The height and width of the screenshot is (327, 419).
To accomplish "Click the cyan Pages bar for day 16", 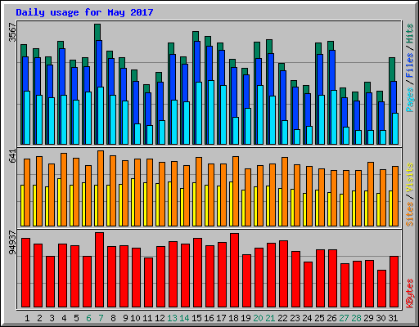I will click(211, 112).
